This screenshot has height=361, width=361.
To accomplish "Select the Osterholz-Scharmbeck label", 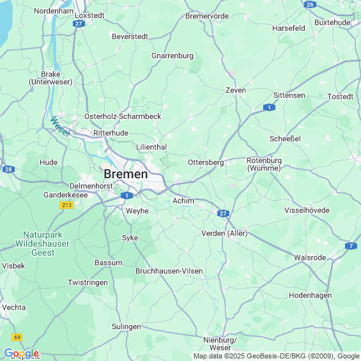I will (123, 116).
